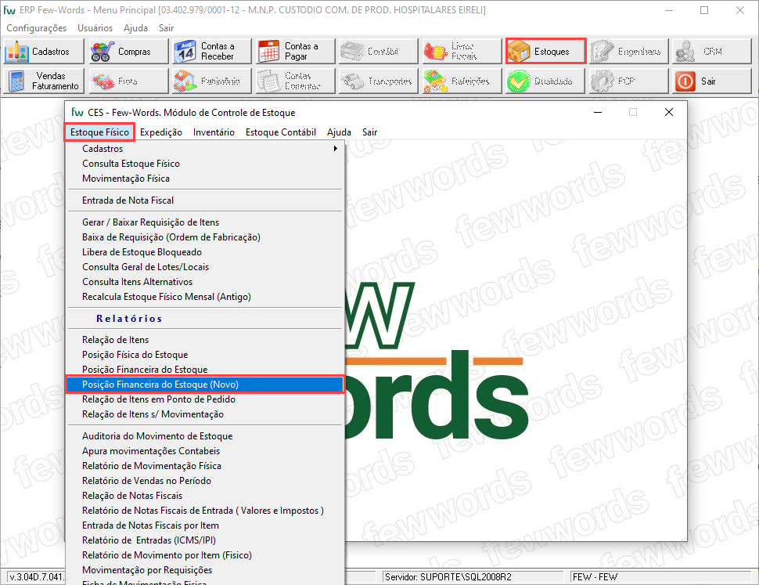Open Relação de Notas Fiscais
Screen dimensions: 759x585
pyautogui.click(x=205, y=496)
